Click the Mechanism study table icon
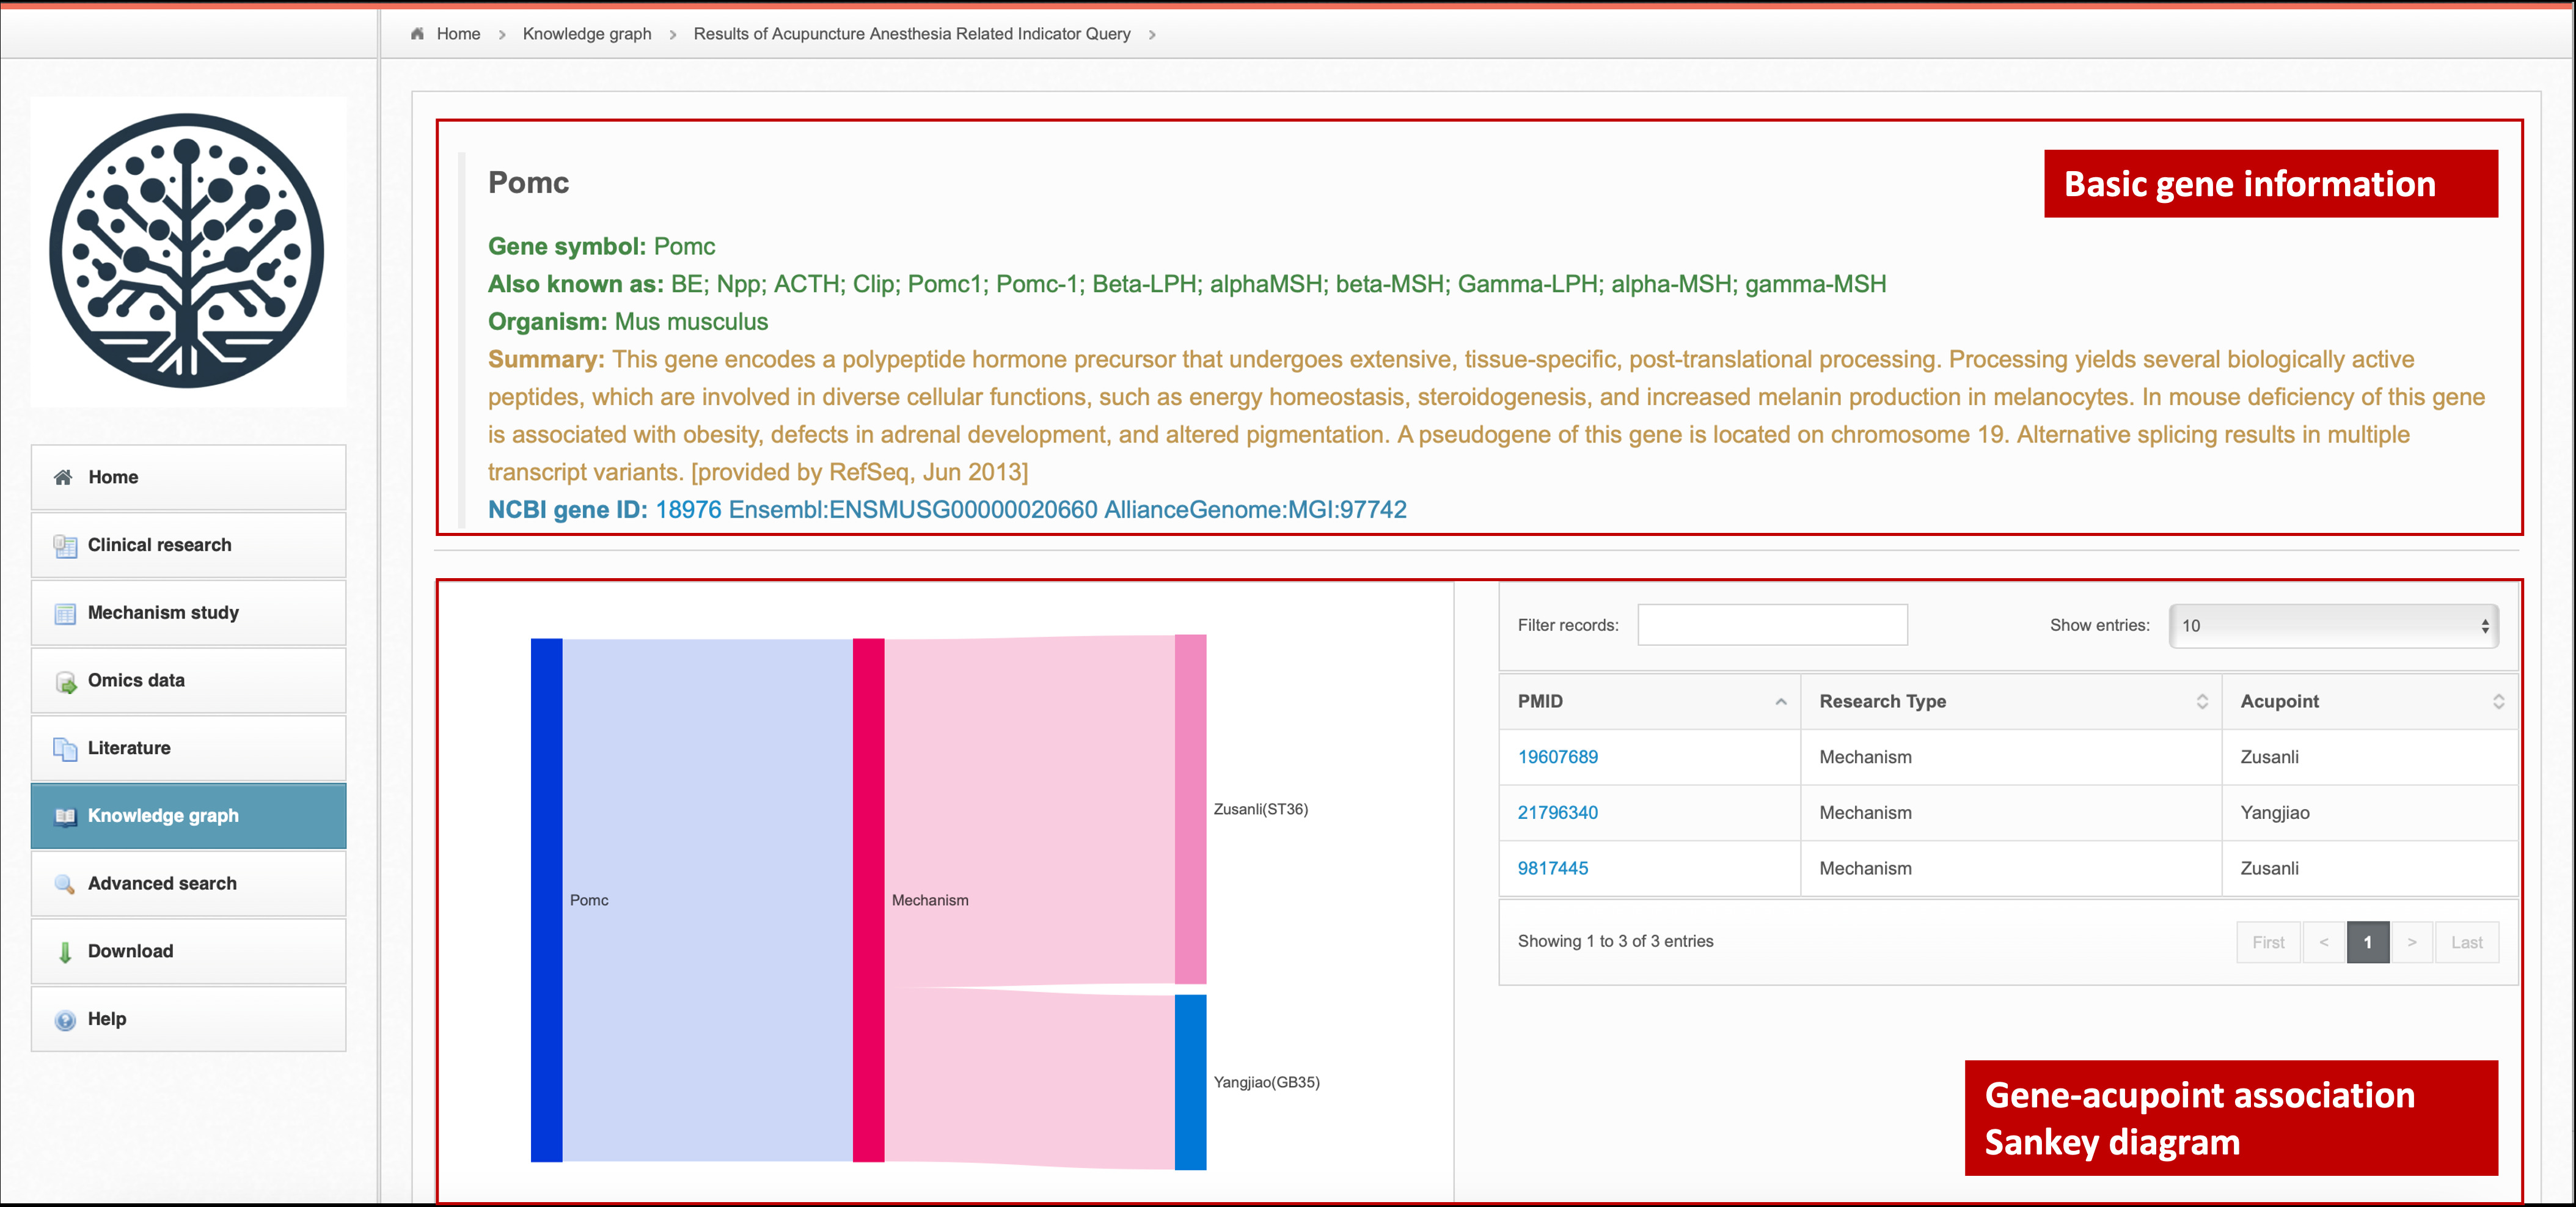This screenshot has height=1207, width=2576. 65,613
